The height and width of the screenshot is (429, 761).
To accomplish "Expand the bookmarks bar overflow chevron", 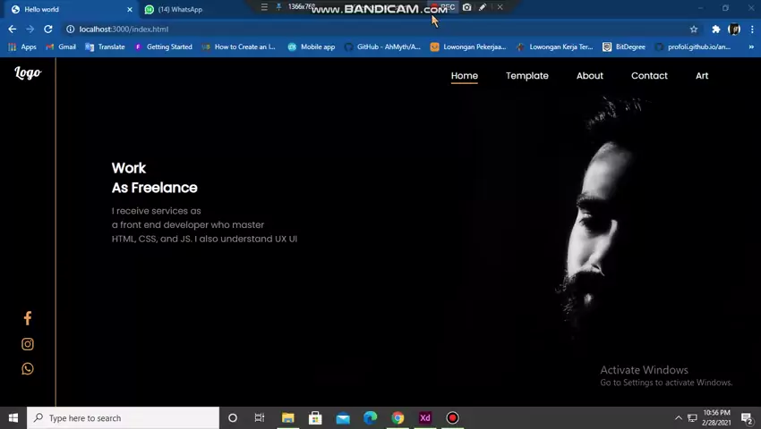I will (x=750, y=46).
